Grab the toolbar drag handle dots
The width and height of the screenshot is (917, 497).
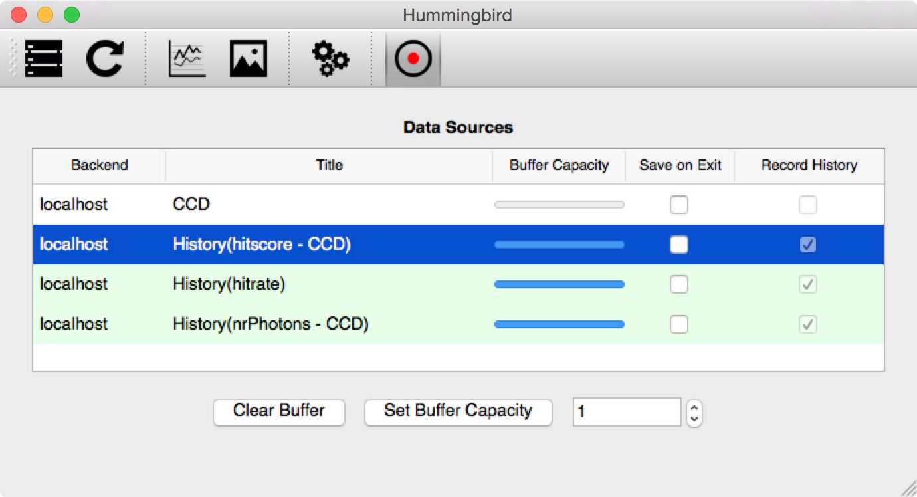(13, 58)
